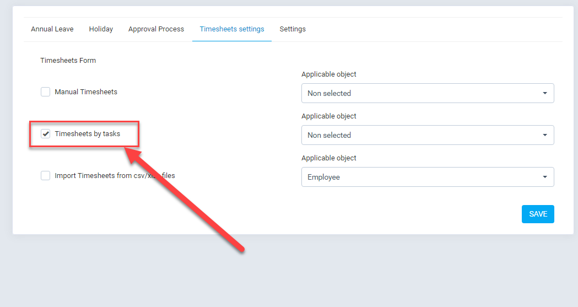Click the Timesheets by tasks label
Image resolution: width=578 pixels, height=307 pixels.
click(x=88, y=134)
